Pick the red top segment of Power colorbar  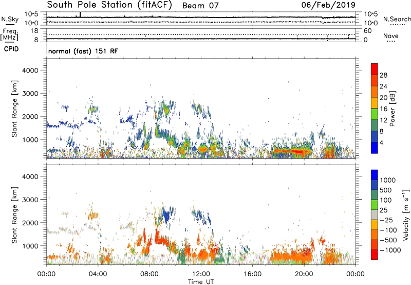click(375, 69)
